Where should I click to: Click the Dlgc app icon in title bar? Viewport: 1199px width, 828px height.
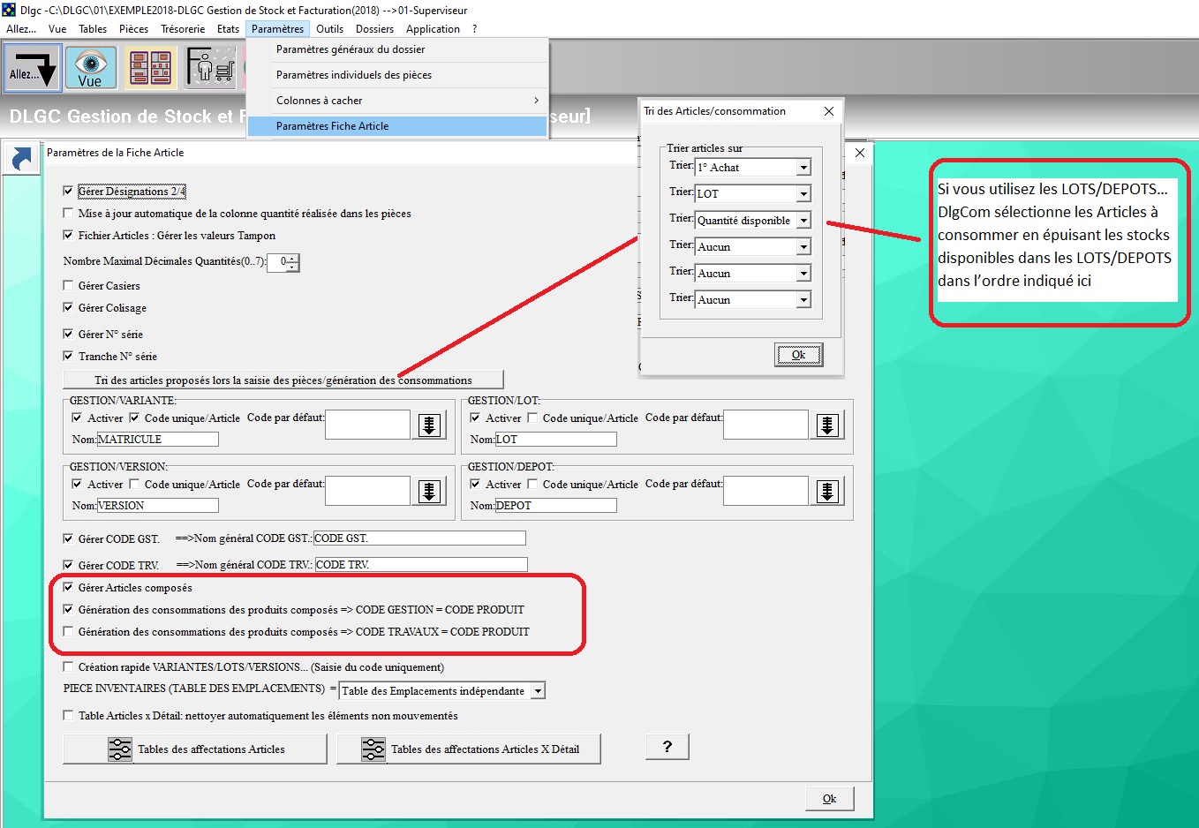[9, 10]
